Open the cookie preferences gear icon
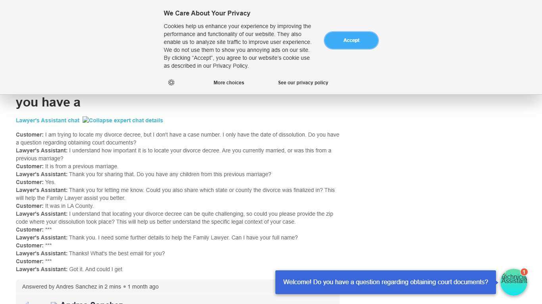 point(171,82)
